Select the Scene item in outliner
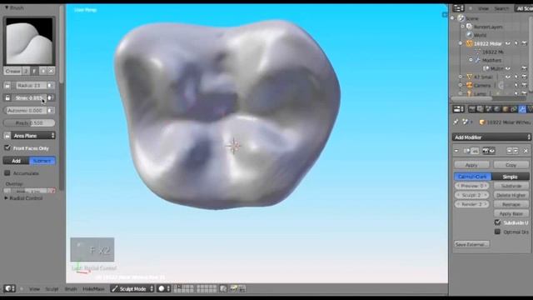 [x=472, y=18]
